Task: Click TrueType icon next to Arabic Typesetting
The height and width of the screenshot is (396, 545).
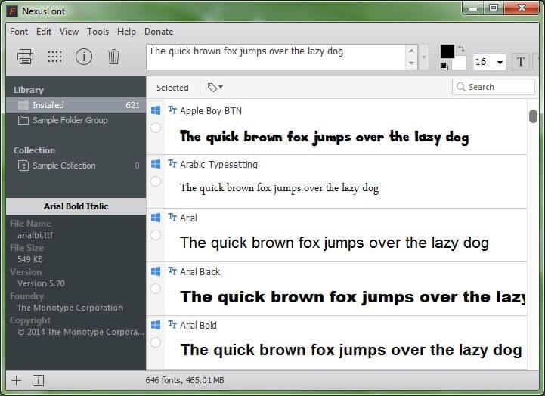Action: [x=172, y=163]
